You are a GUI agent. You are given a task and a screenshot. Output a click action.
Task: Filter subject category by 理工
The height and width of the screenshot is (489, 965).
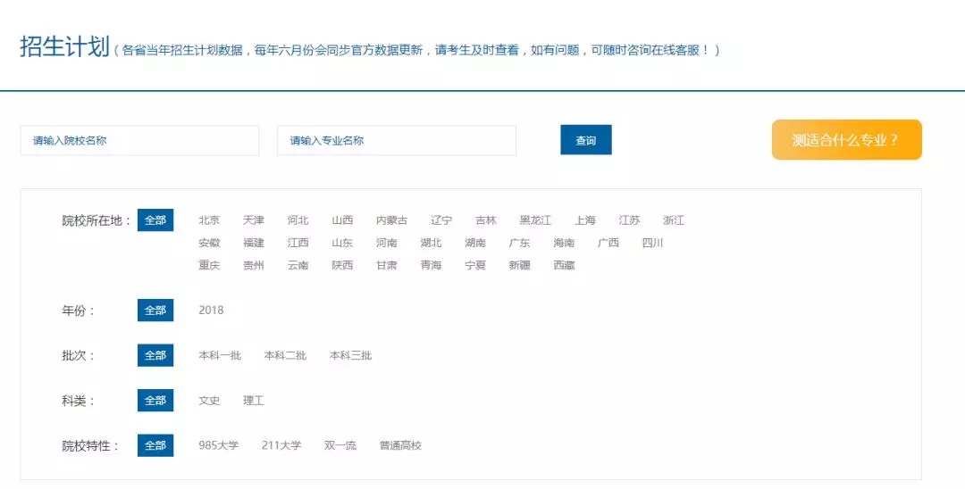point(254,401)
